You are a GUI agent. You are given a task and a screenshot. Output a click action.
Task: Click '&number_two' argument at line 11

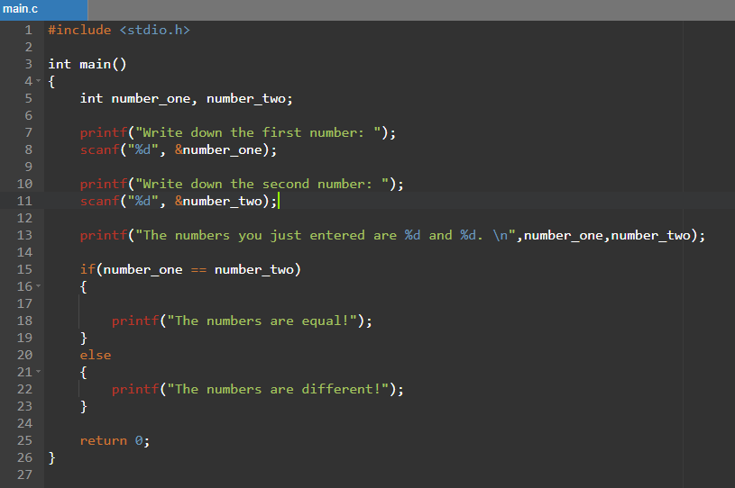point(218,201)
